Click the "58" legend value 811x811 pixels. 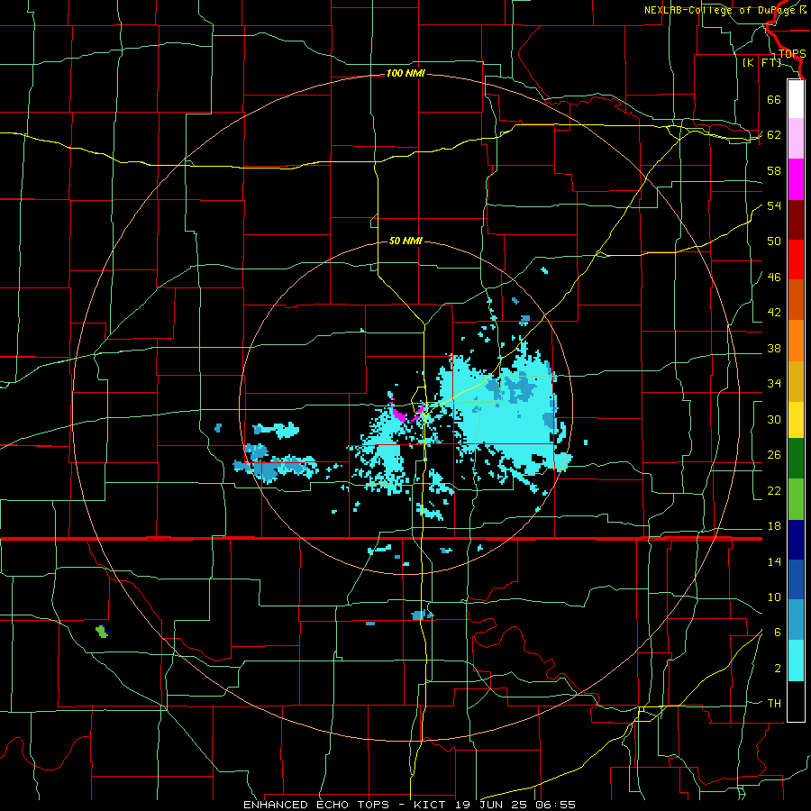pos(774,170)
